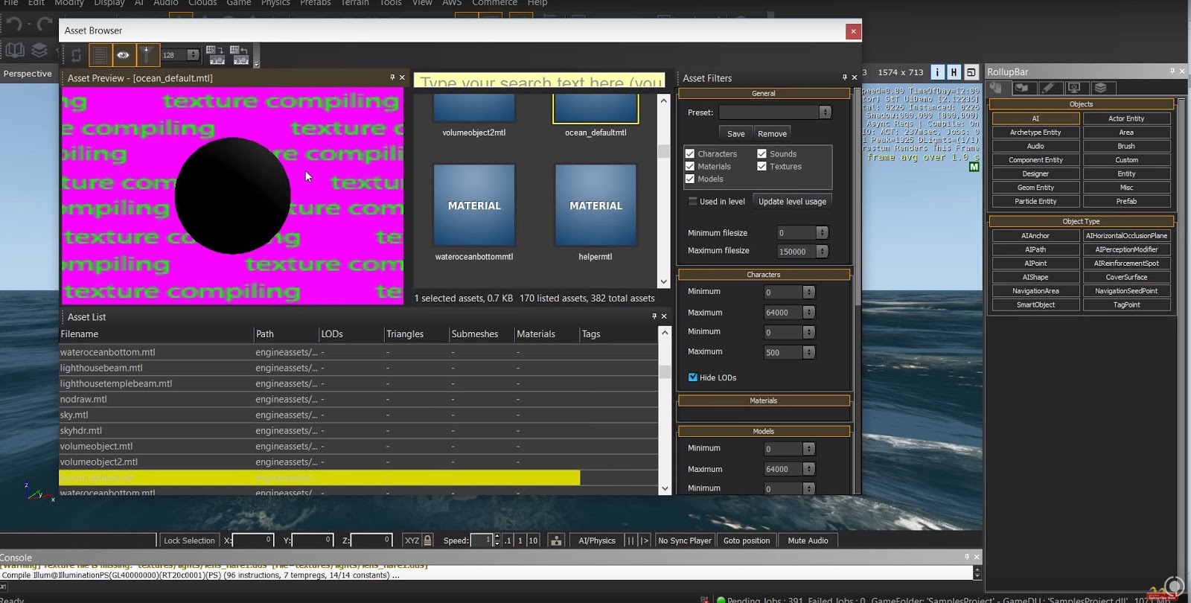Click the step forward icon near AI/Physics

click(x=645, y=540)
